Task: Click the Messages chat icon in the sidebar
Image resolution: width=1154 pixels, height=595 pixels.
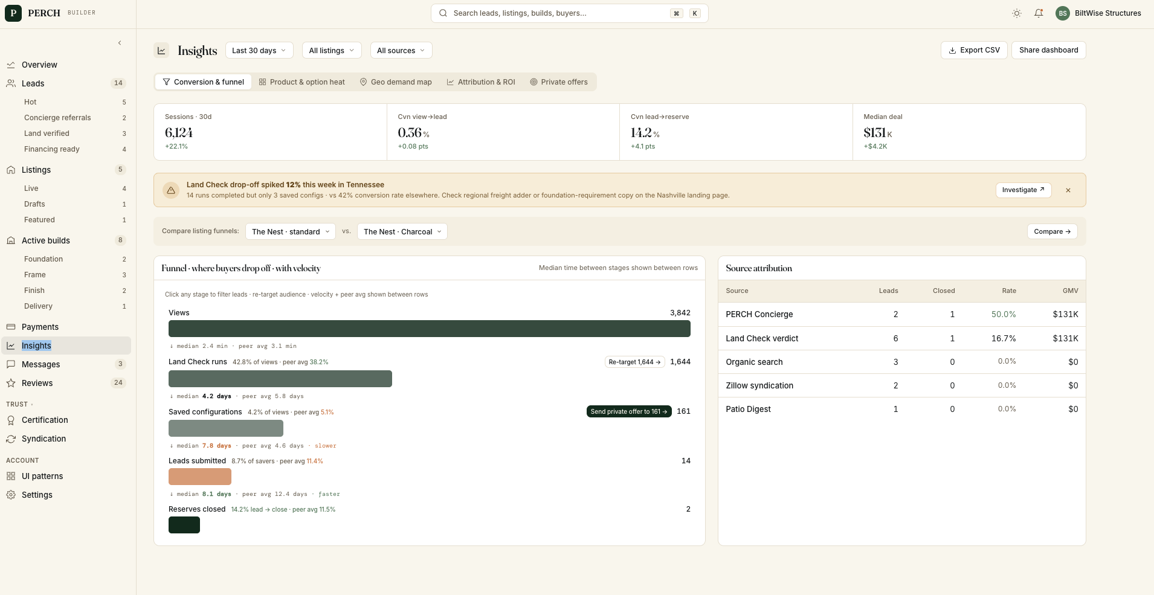Action: pyautogui.click(x=11, y=364)
